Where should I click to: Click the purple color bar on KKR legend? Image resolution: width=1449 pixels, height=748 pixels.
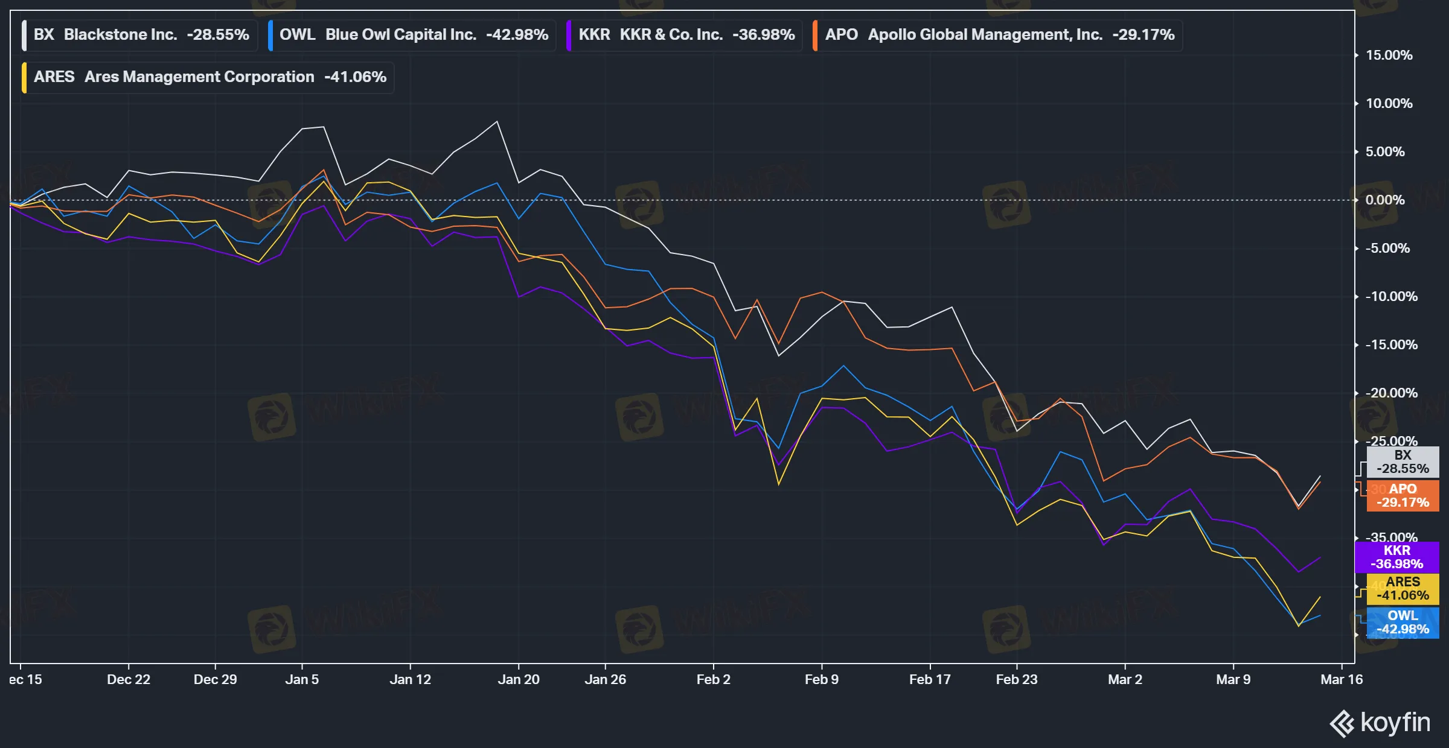(x=569, y=34)
